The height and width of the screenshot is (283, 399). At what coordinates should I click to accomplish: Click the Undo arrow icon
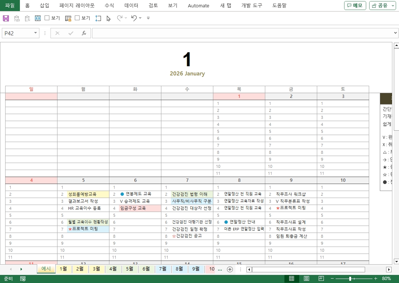pyautogui.click(x=134, y=18)
